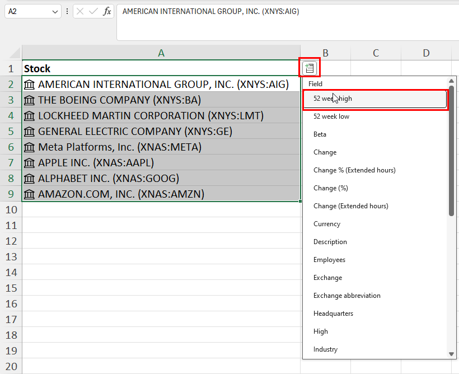Click the field list scrollbar thumb
The image size is (459, 374).
pos(451,151)
